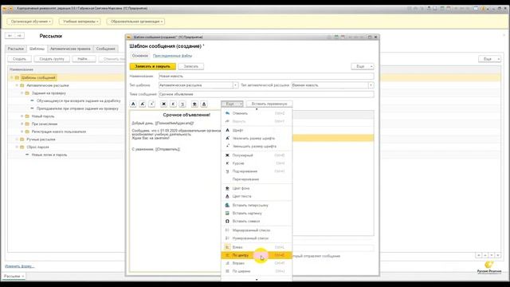Collapse Задания на проверку folder
The height and width of the screenshot is (287, 510).
[22, 93]
